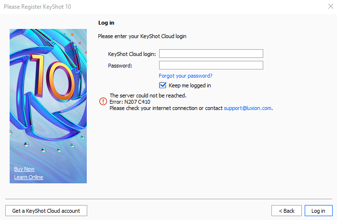The width and height of the screenshot is (337, 220).
Task: Click the "Password:" field label
Action: 120,65
